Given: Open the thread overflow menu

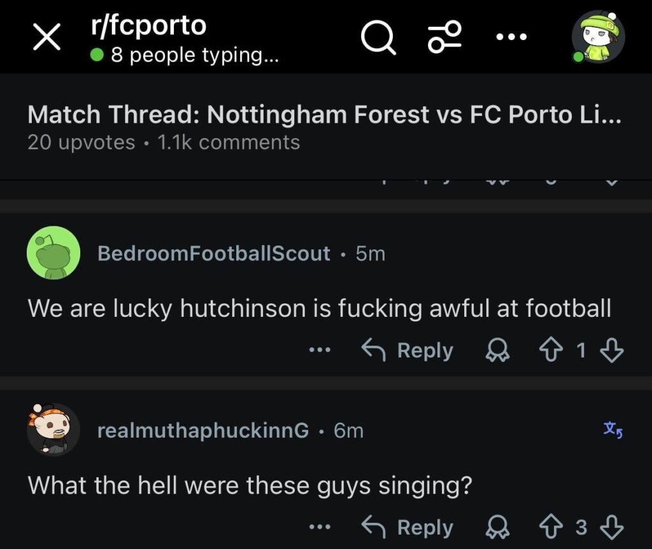Looking at the screenshot, I should coord(511,37).
